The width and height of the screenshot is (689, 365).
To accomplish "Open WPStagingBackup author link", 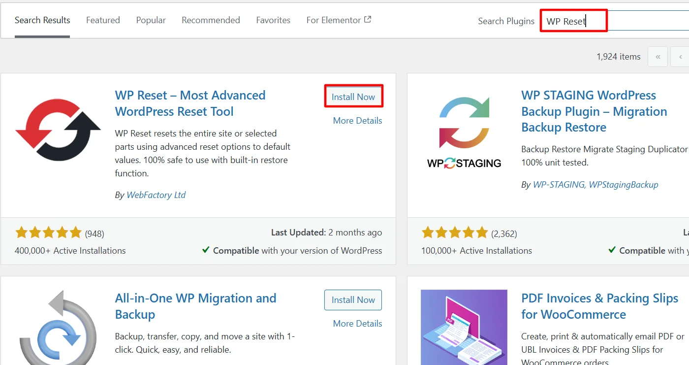I will pos(624,185).
